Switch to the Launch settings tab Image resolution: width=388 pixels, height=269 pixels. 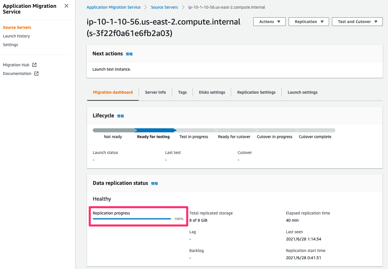point(302,92)
